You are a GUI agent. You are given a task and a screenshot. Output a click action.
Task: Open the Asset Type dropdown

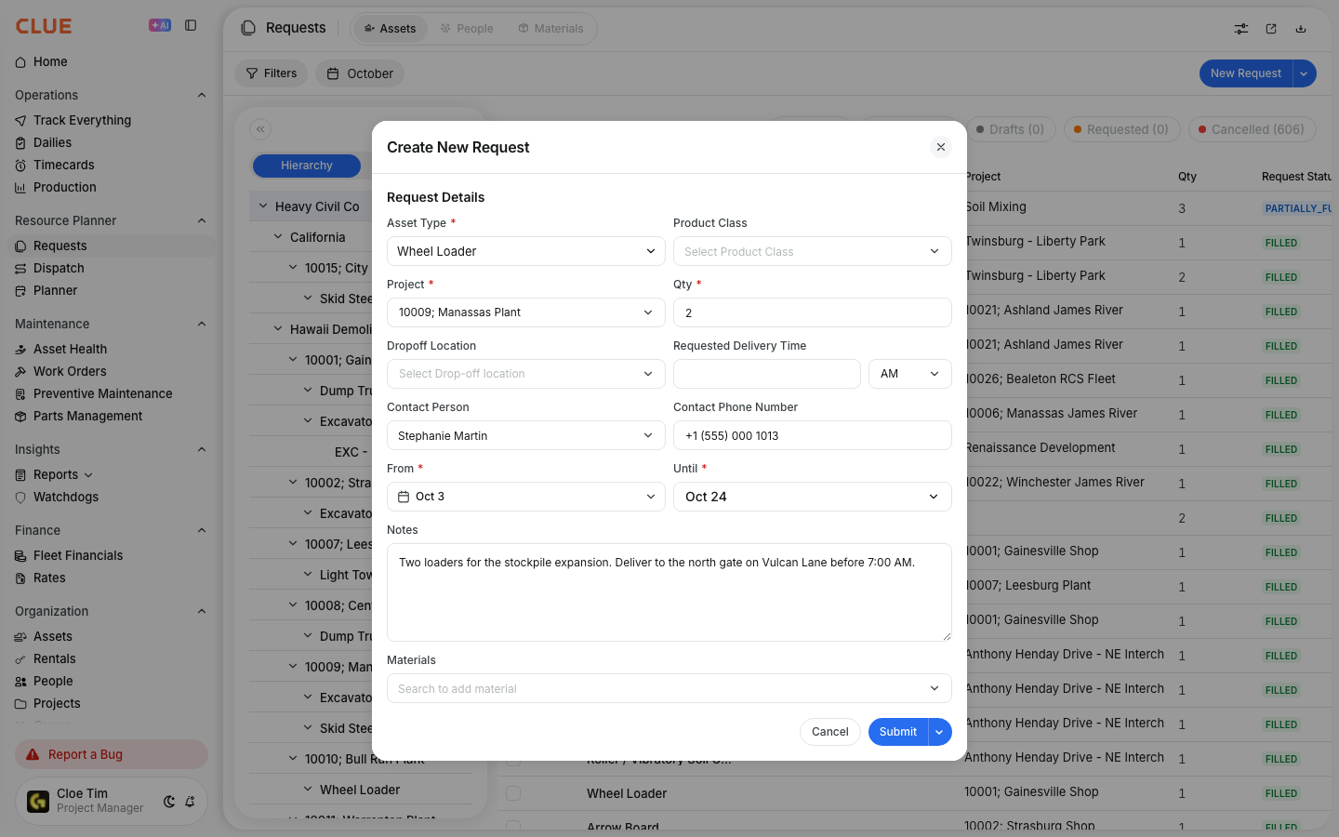[x=526, y=251]
